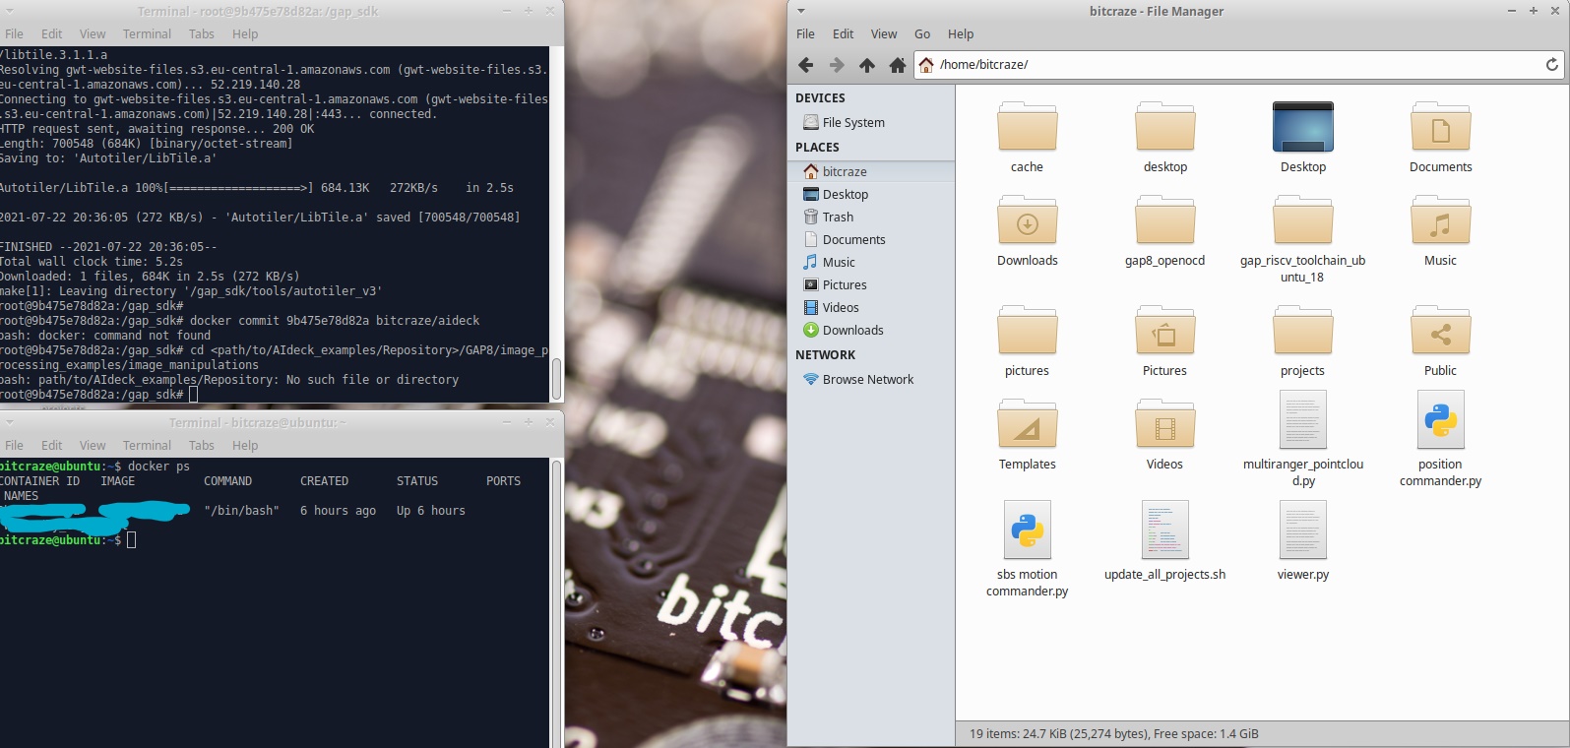Image resolution: width=1570 pixels, height=748 pixels.
Task: Click the bitcraze@ubuntu terminal scrollbar
Action: click(556, 602)
